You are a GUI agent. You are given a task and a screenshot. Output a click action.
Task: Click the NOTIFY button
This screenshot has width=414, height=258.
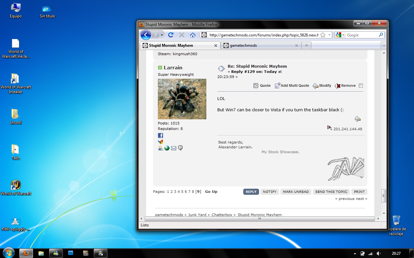coord(270,192)
